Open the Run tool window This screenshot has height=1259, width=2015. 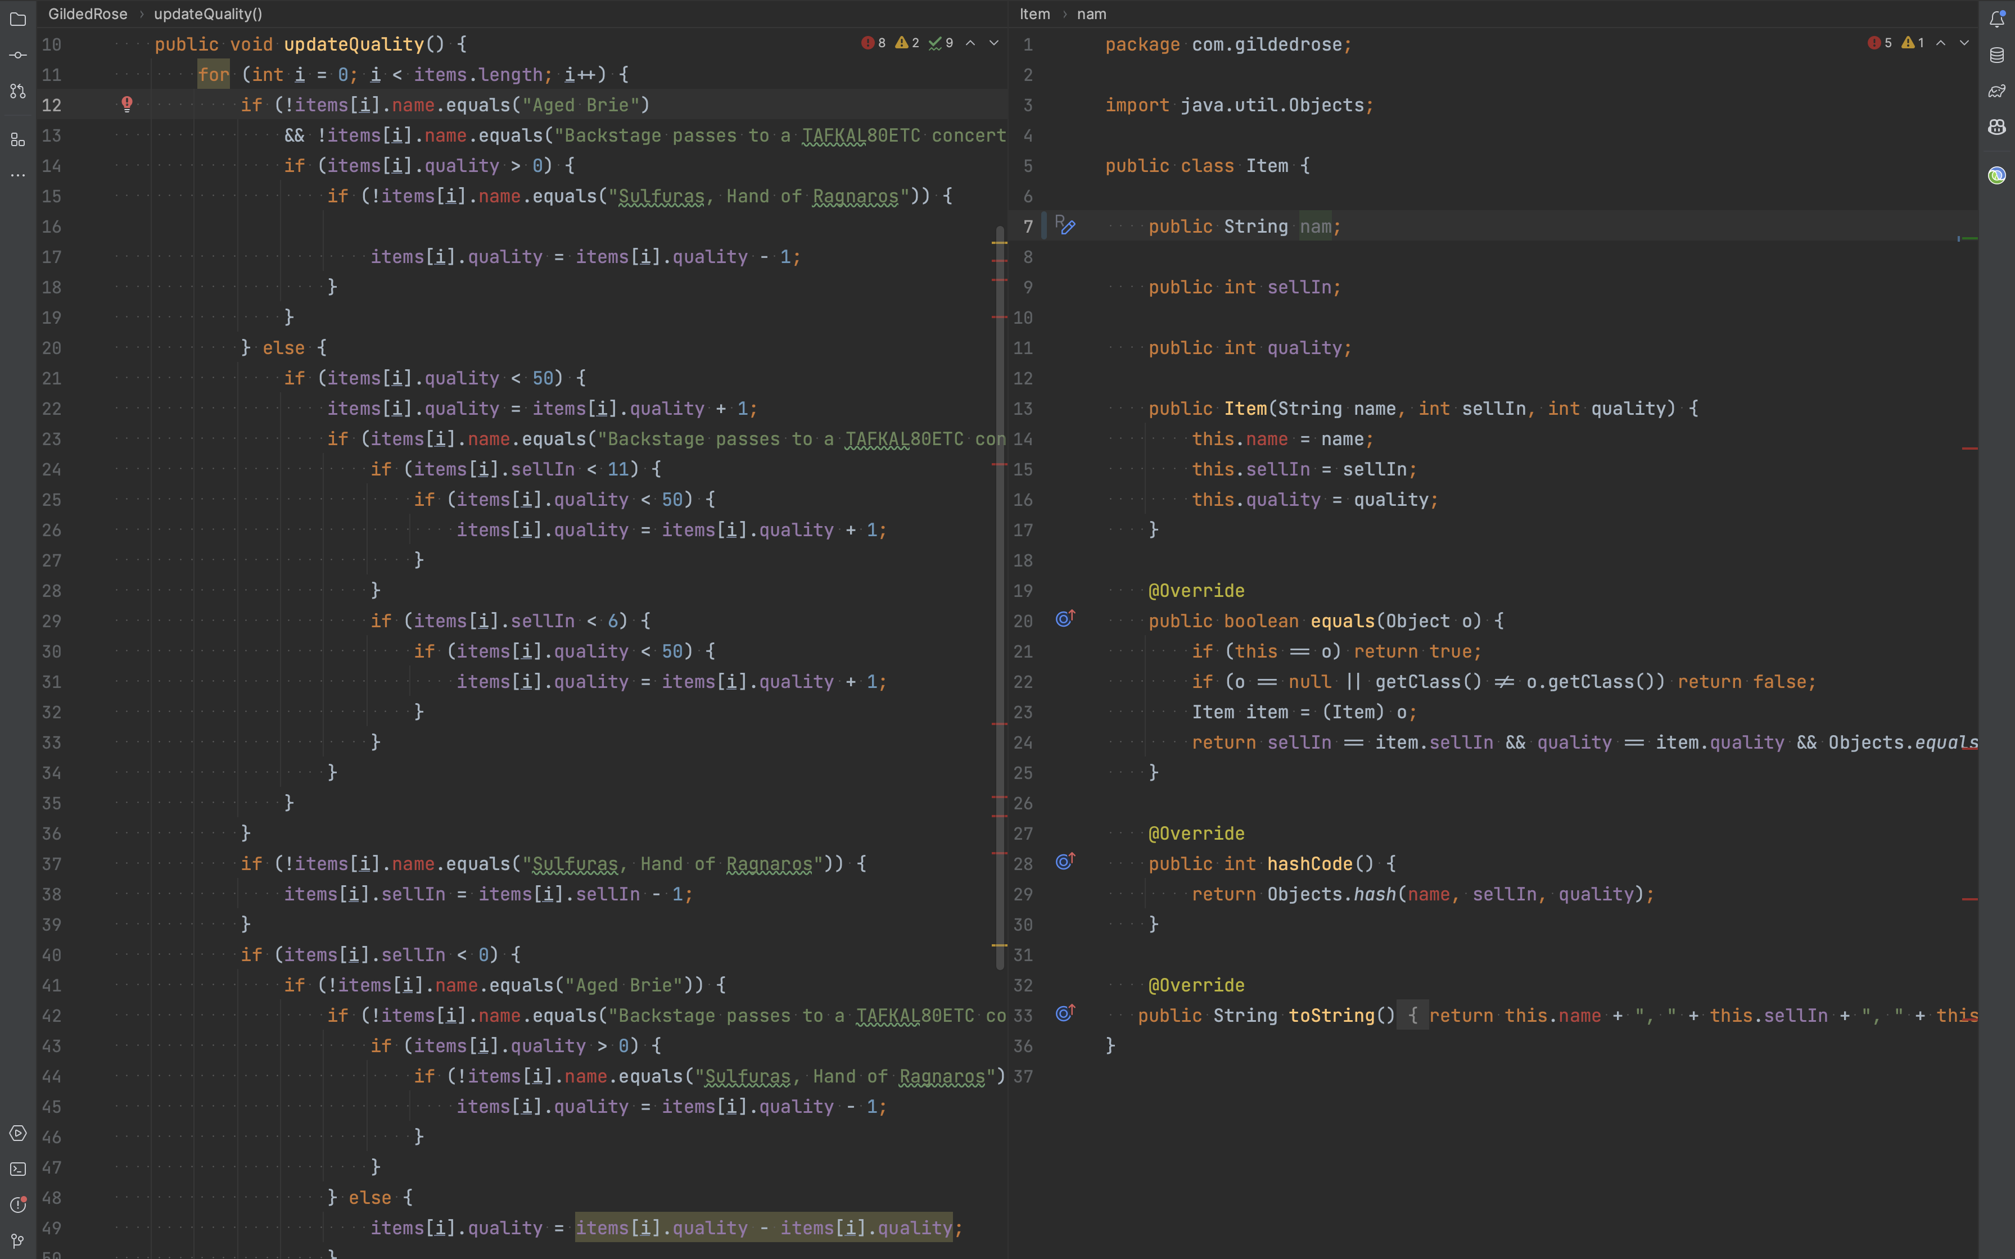19,1133
